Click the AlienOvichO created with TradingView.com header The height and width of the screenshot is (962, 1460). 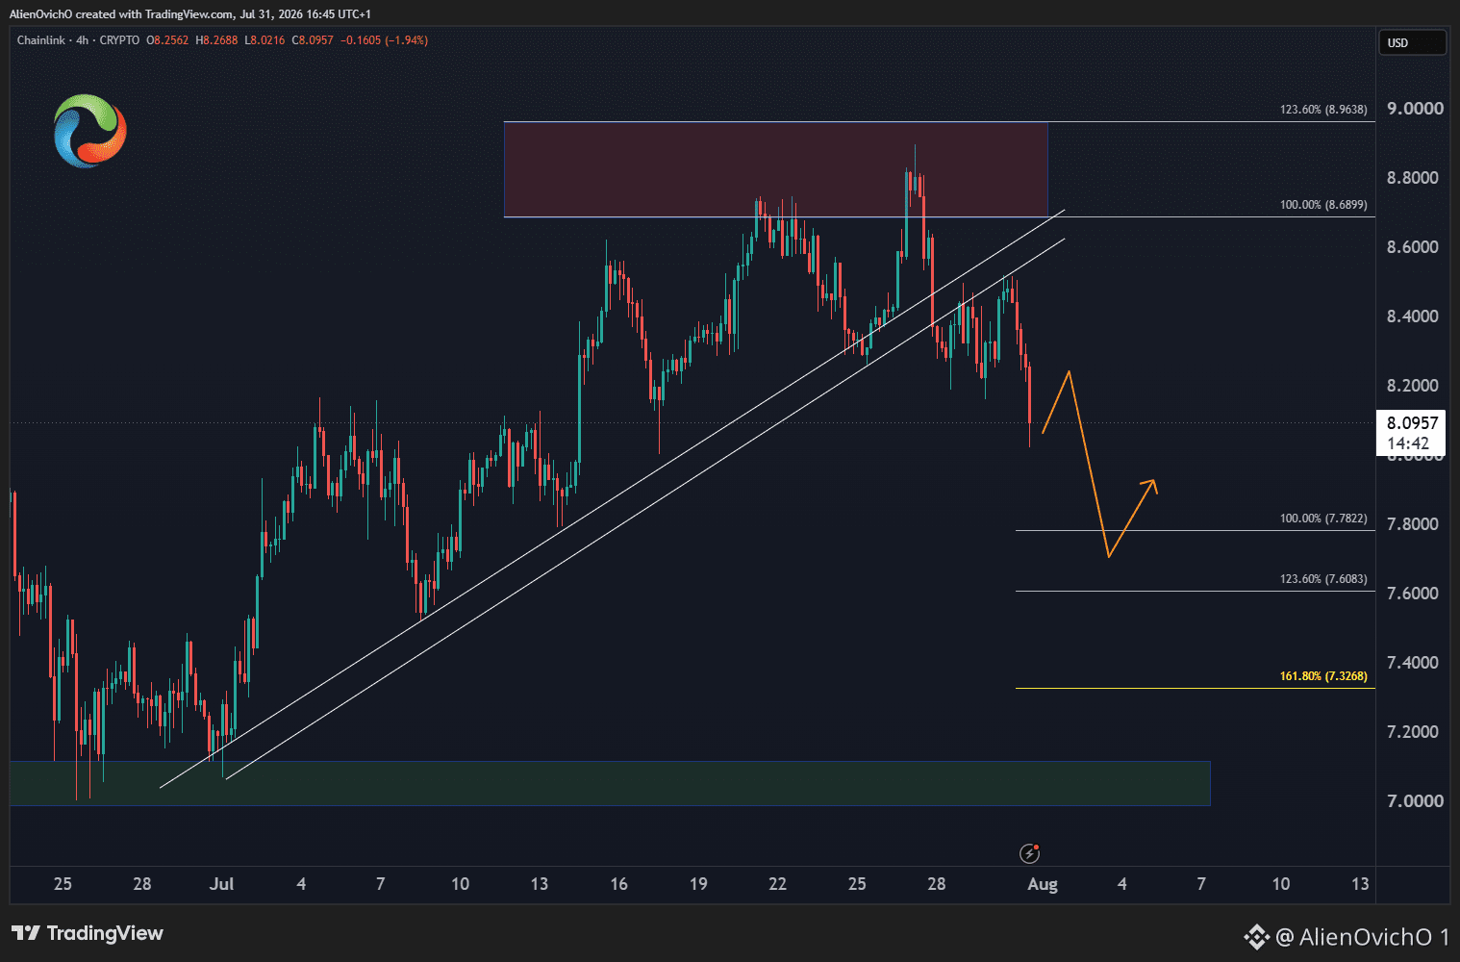tap(189, 13)
